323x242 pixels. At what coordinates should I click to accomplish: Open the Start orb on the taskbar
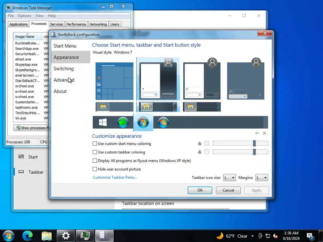pos(8,236)
